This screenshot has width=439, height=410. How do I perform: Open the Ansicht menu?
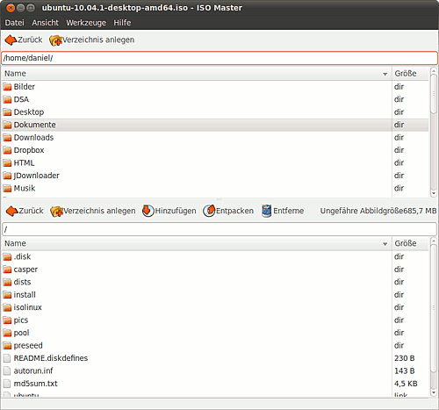tap(45, 23)
